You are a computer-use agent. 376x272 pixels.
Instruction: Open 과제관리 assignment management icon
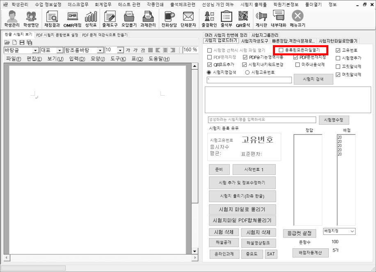pos(148,19)
